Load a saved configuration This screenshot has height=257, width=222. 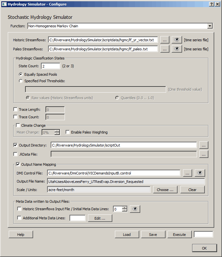(127, 234)
